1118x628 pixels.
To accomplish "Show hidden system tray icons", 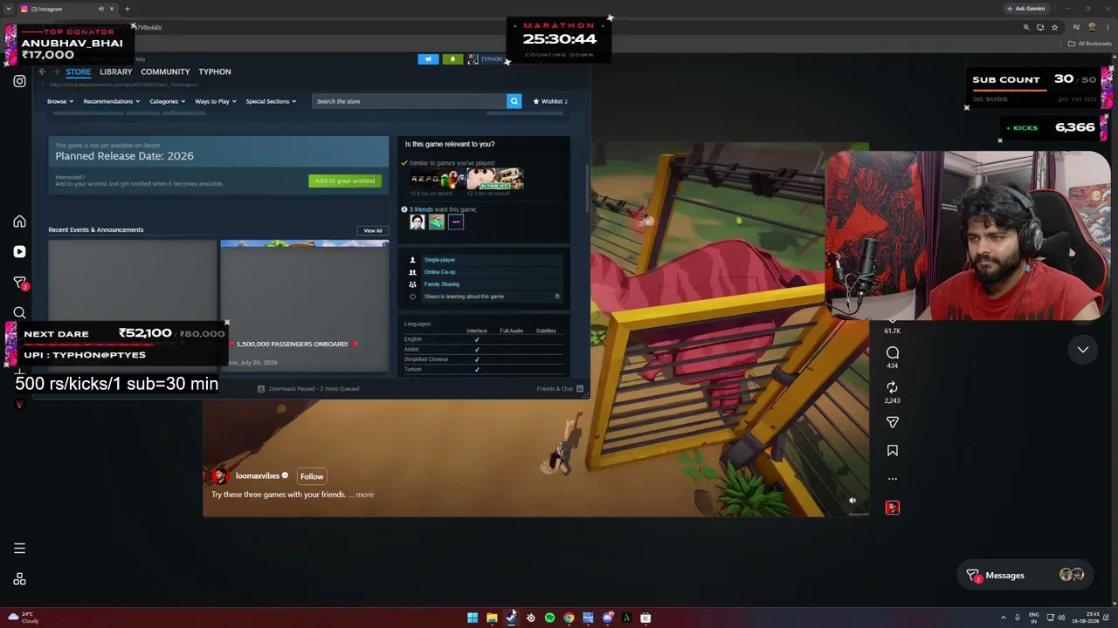I will click(x=1003, y=618).
